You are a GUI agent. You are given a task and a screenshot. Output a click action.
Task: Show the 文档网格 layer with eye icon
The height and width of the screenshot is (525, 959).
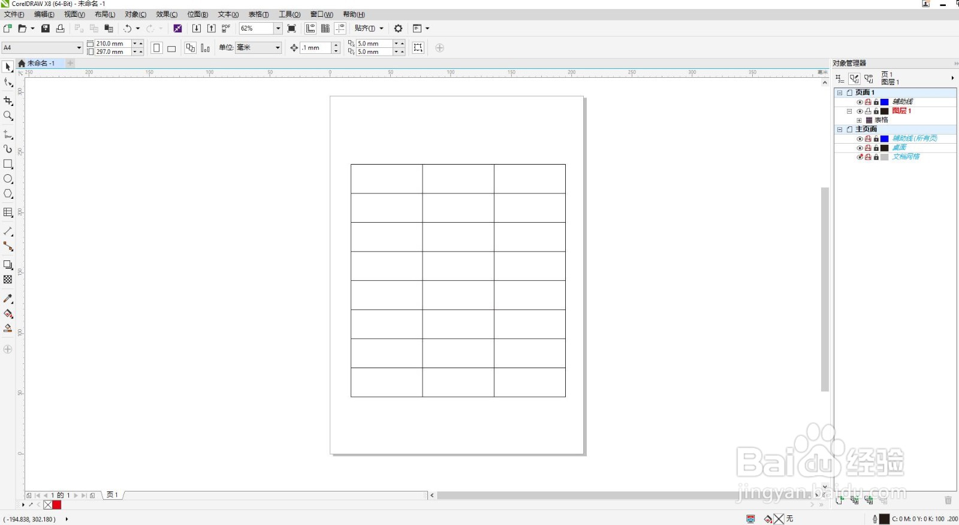[860, 157]
